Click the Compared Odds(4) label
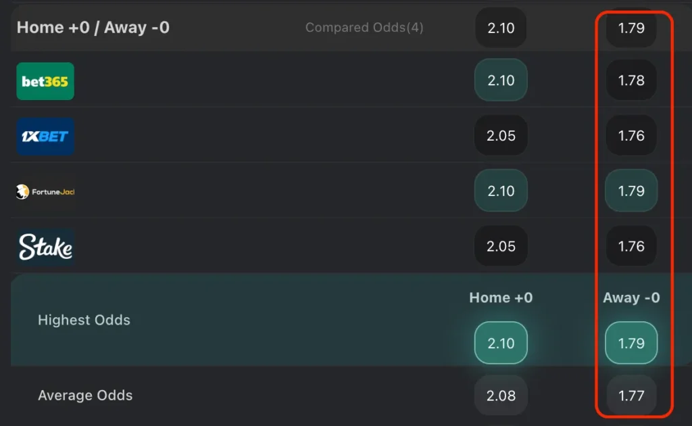 point(364,28)
